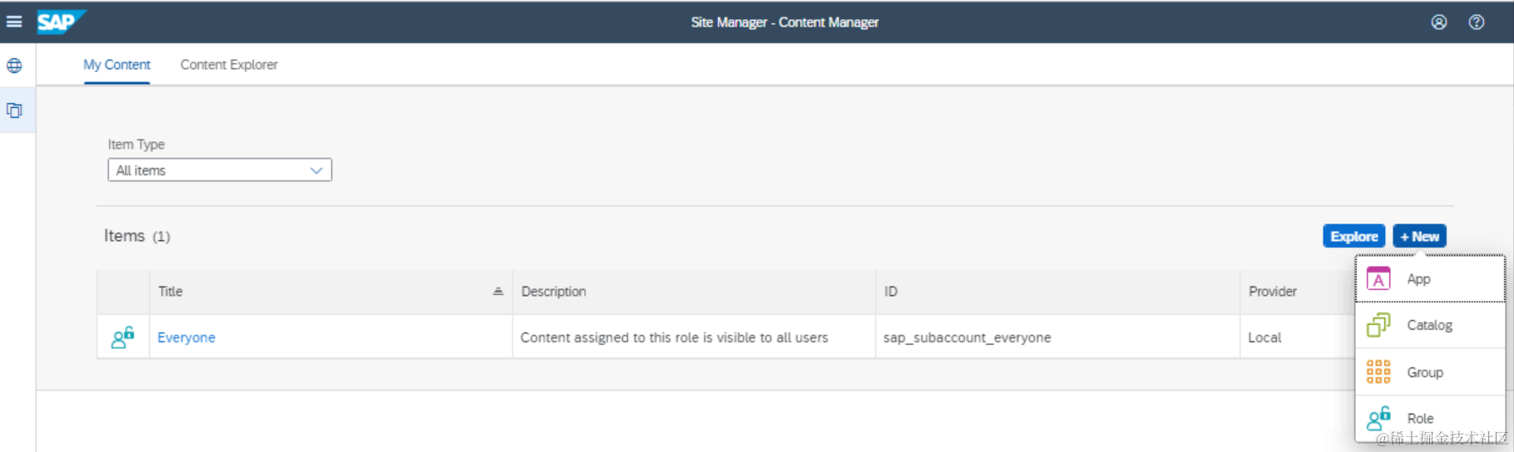Select Content Manager icon in sidebar
This screenshot has width=1514, height=452.
pos(15,111)
